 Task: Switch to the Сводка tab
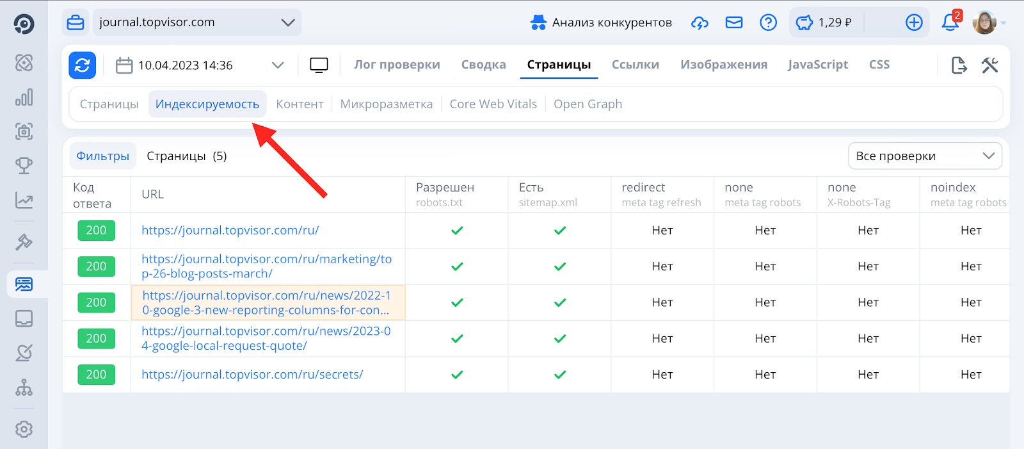[483, 65]
